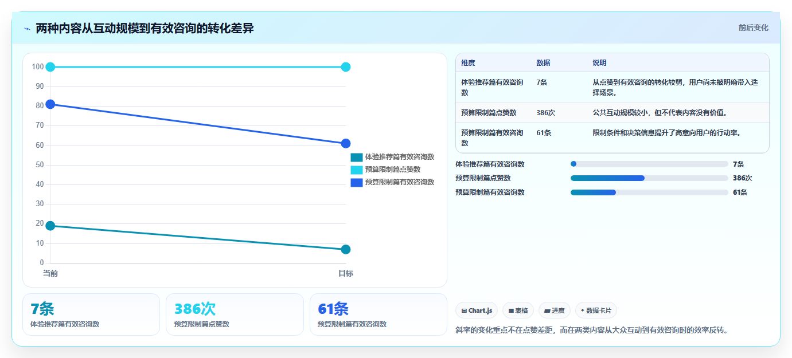The height and width of the screenshot is (358, 792).
Task: Open the 386次 data card
Action: (x=235, y=314)
